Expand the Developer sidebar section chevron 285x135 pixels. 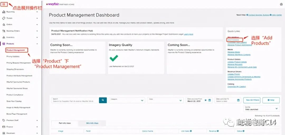(37, 133)
